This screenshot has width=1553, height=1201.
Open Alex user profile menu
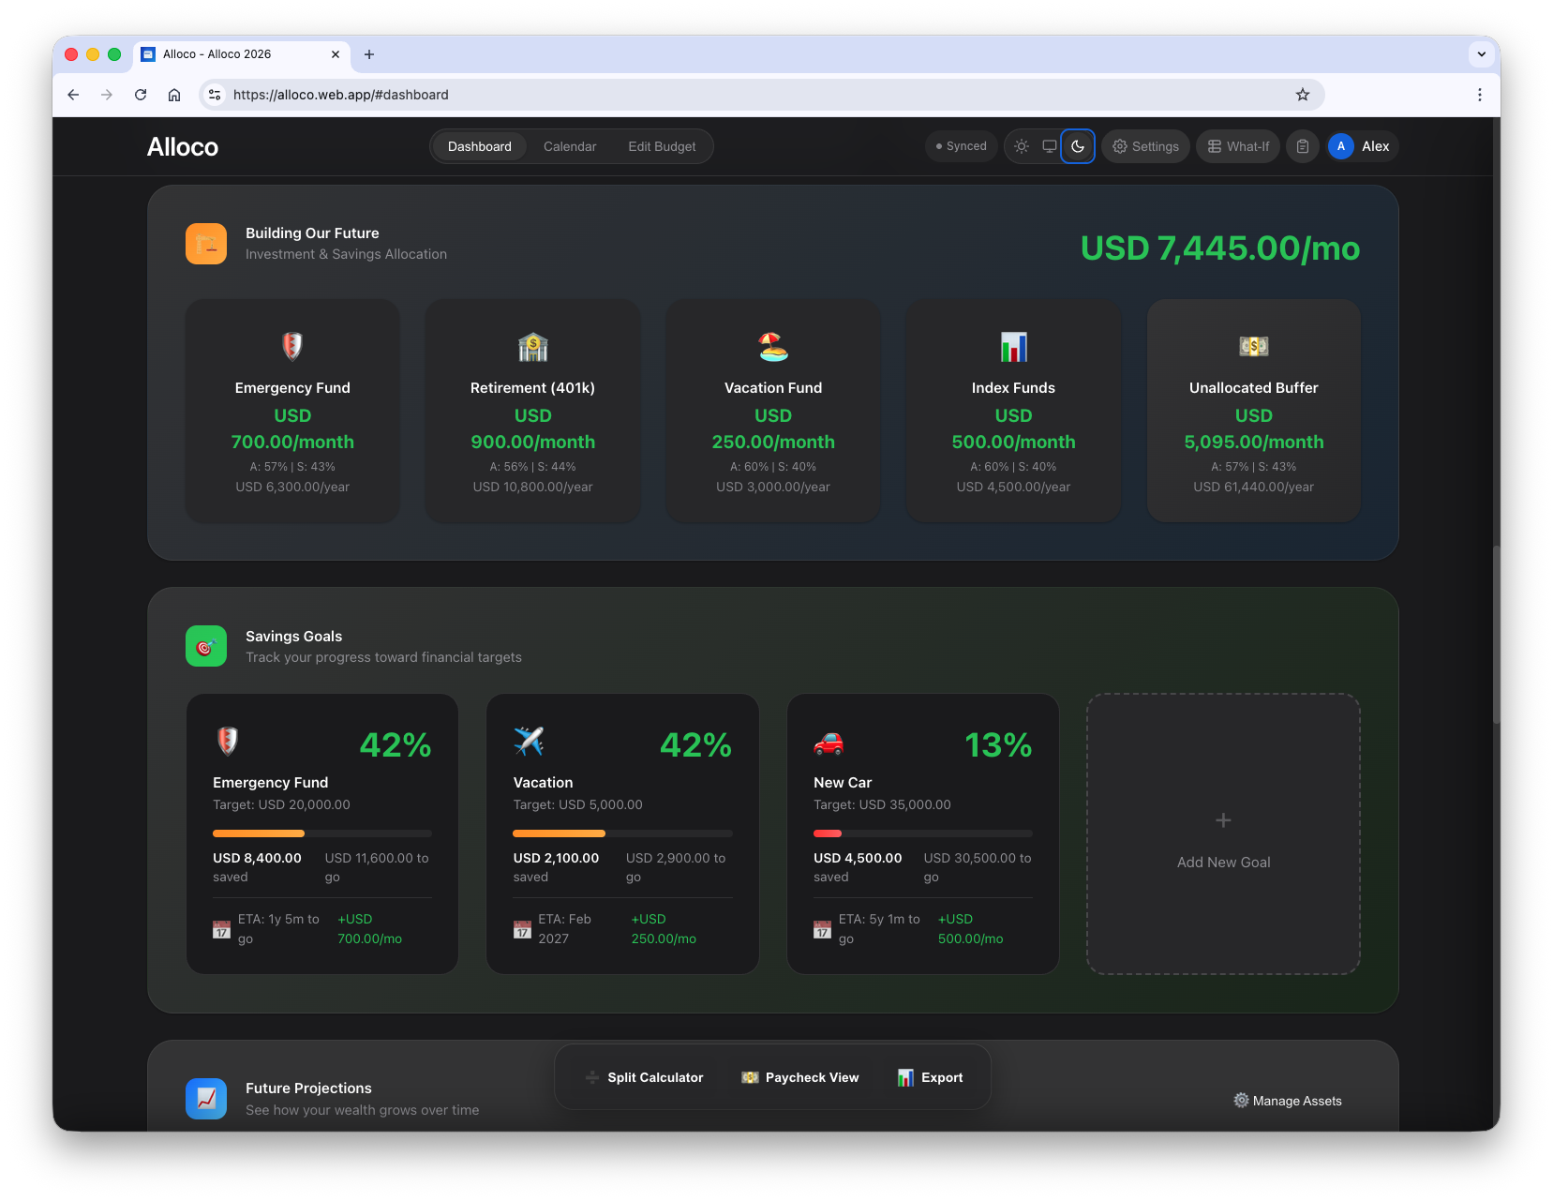click(1363, 146)
